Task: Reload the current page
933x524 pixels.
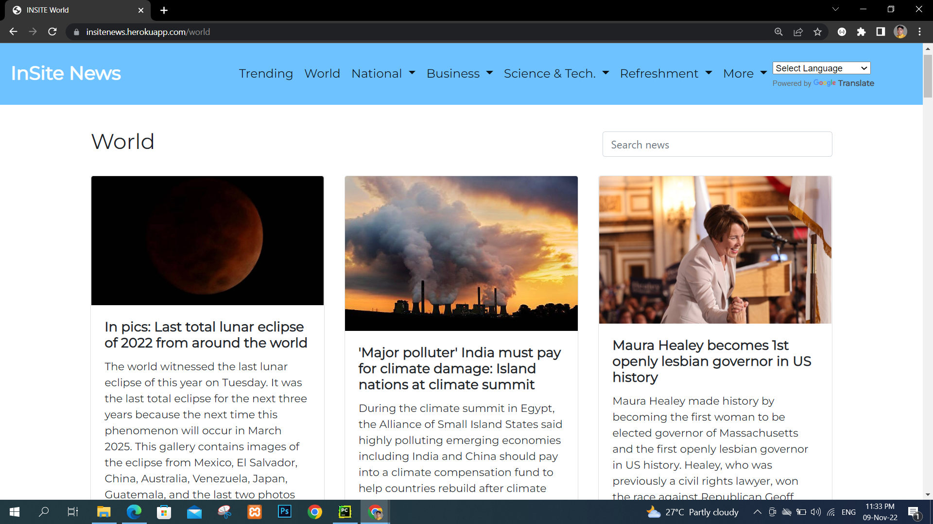Action: click(52, 32)
